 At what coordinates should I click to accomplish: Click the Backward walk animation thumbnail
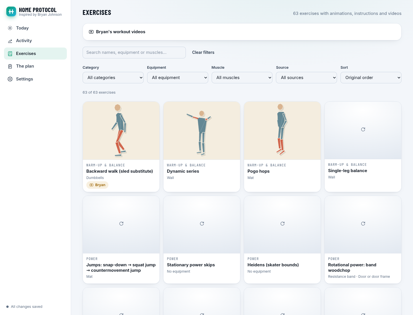[121, 131]
